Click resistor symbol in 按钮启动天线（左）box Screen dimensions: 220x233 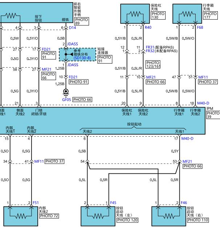coord(98,216)
